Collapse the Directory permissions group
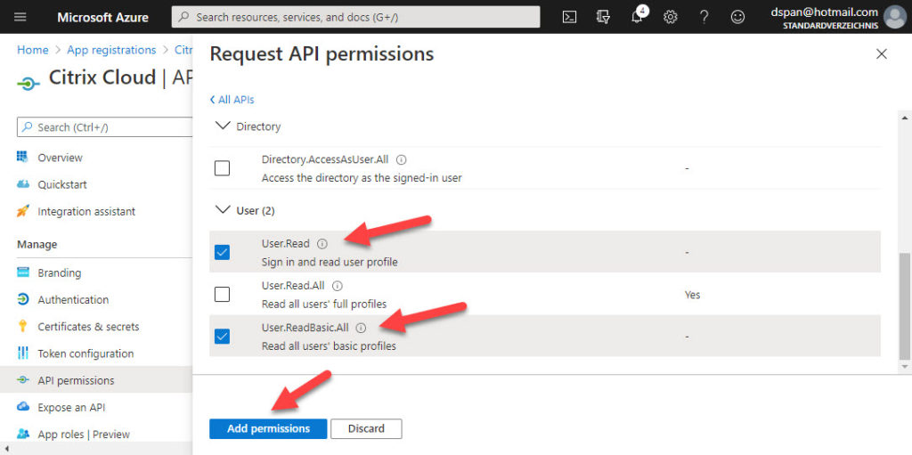Image resolution: width=912 pixels, height=455 pixels. pyautogui.click(x=222, y=126)
